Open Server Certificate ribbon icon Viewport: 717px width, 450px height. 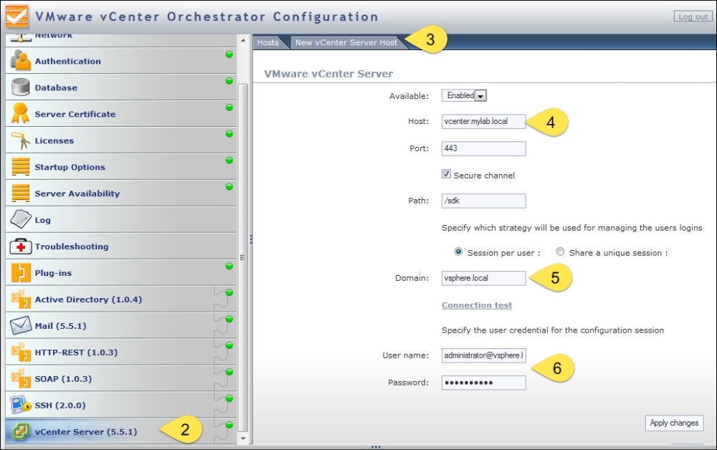(x=20, y=114)
